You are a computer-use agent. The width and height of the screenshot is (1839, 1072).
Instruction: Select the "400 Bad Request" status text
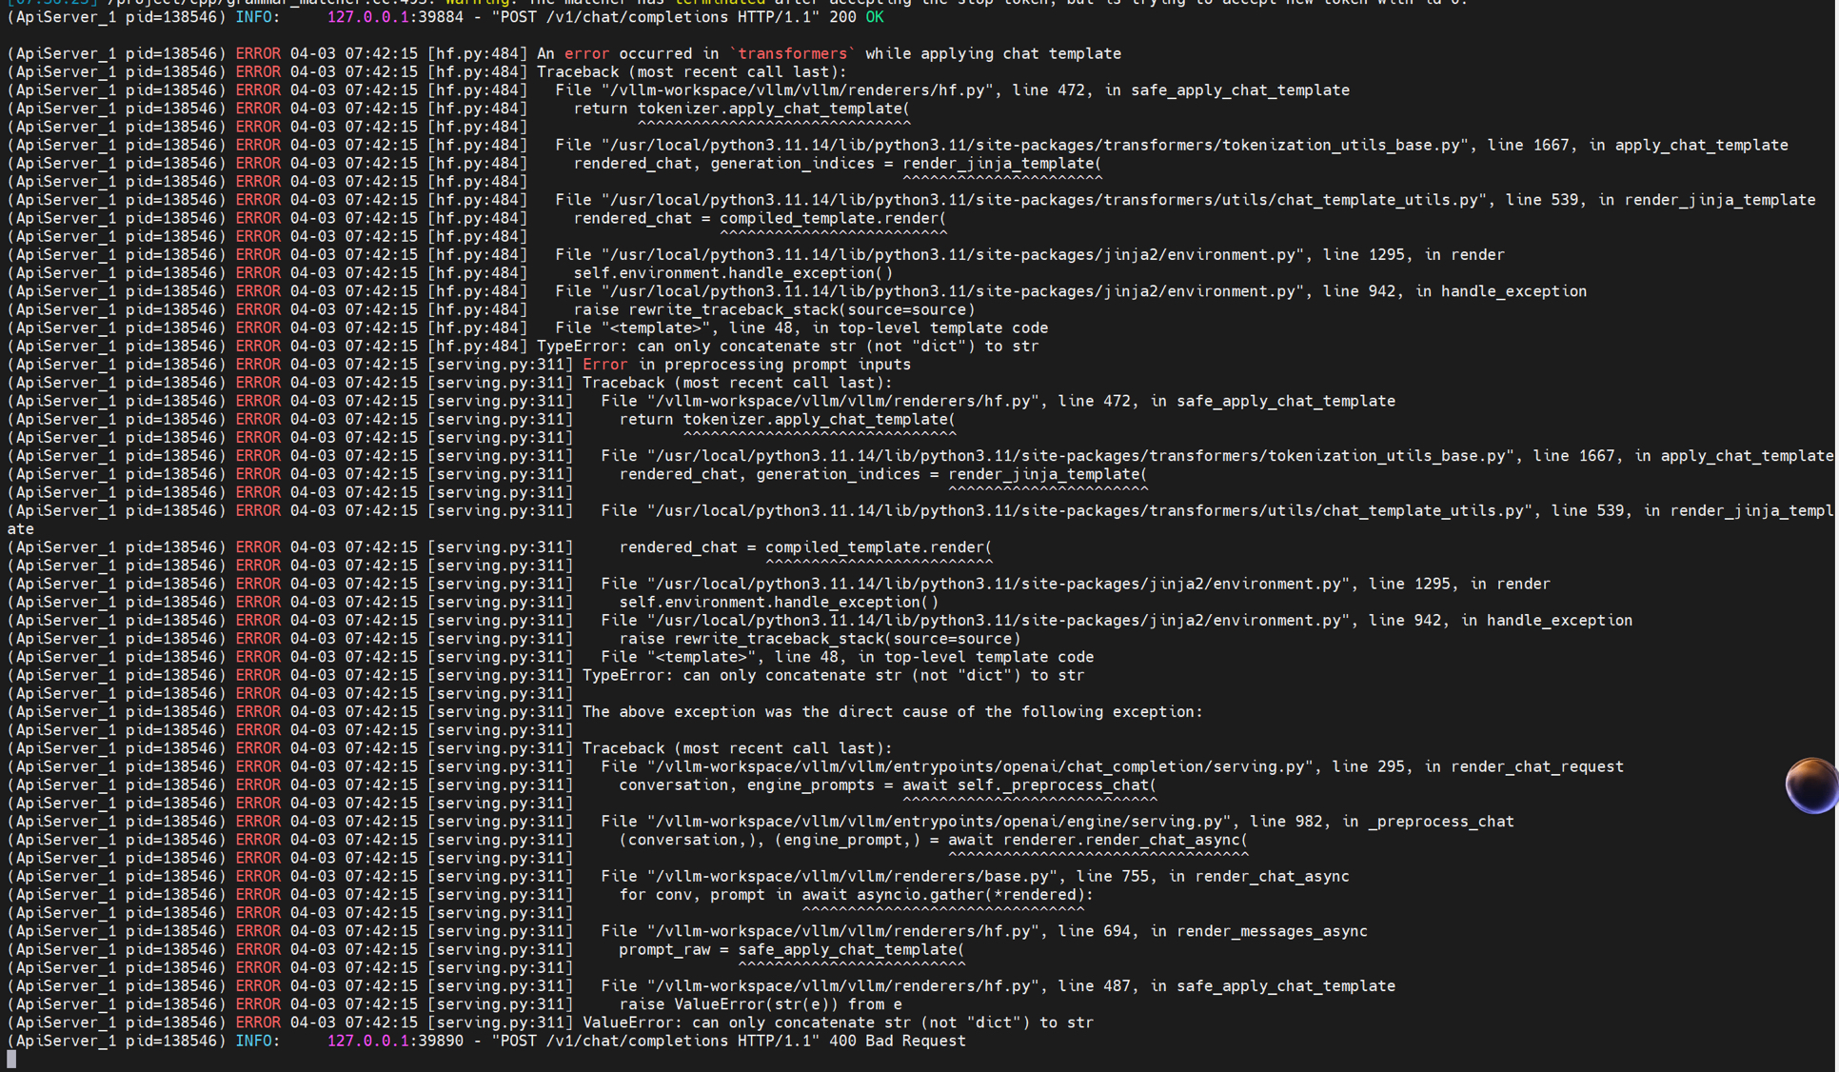click(x=898, y=1041)
